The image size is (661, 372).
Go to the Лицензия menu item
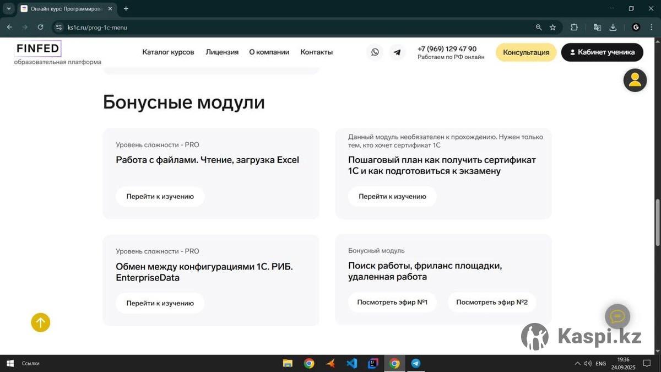click(222, 52)
